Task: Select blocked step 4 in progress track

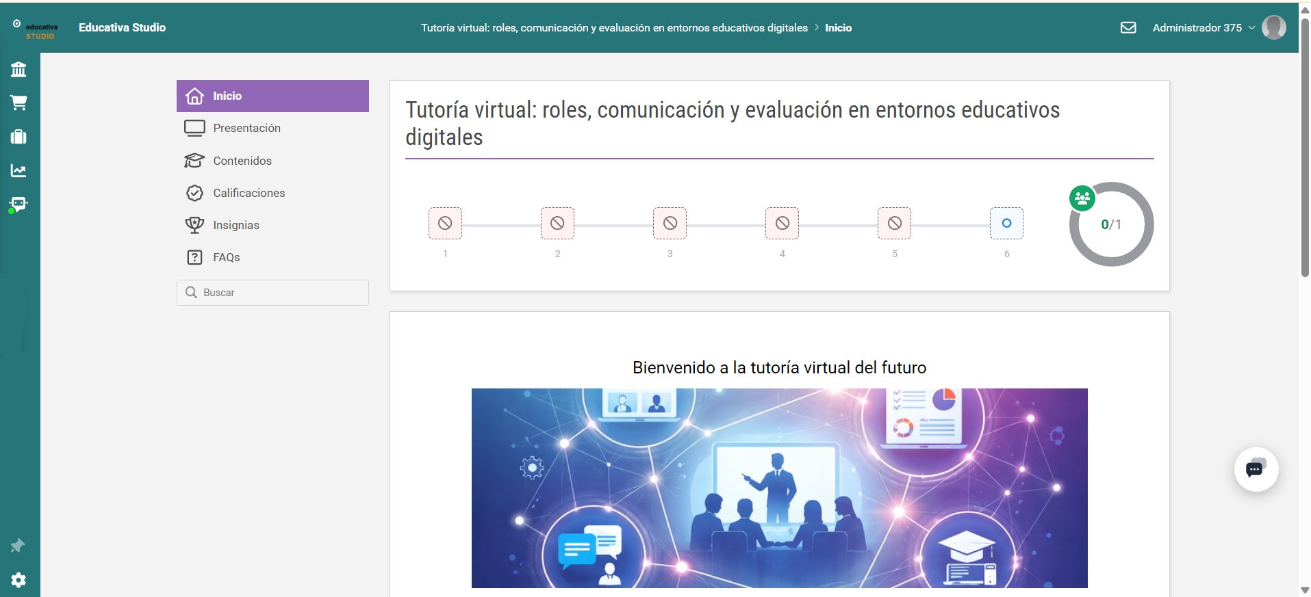Action: point(782,223)
